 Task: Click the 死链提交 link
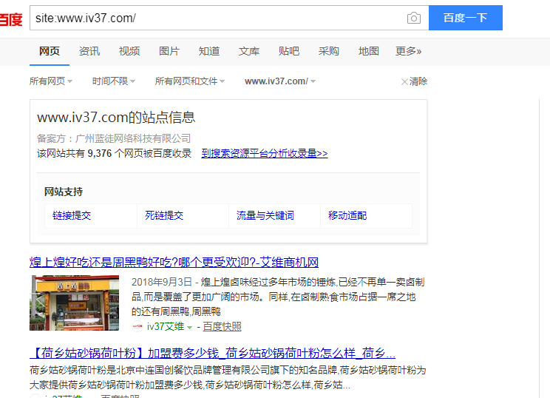click(165, 215)
